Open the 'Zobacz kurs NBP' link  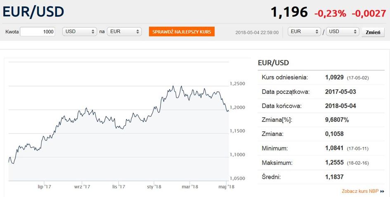[x=360, y=191]
